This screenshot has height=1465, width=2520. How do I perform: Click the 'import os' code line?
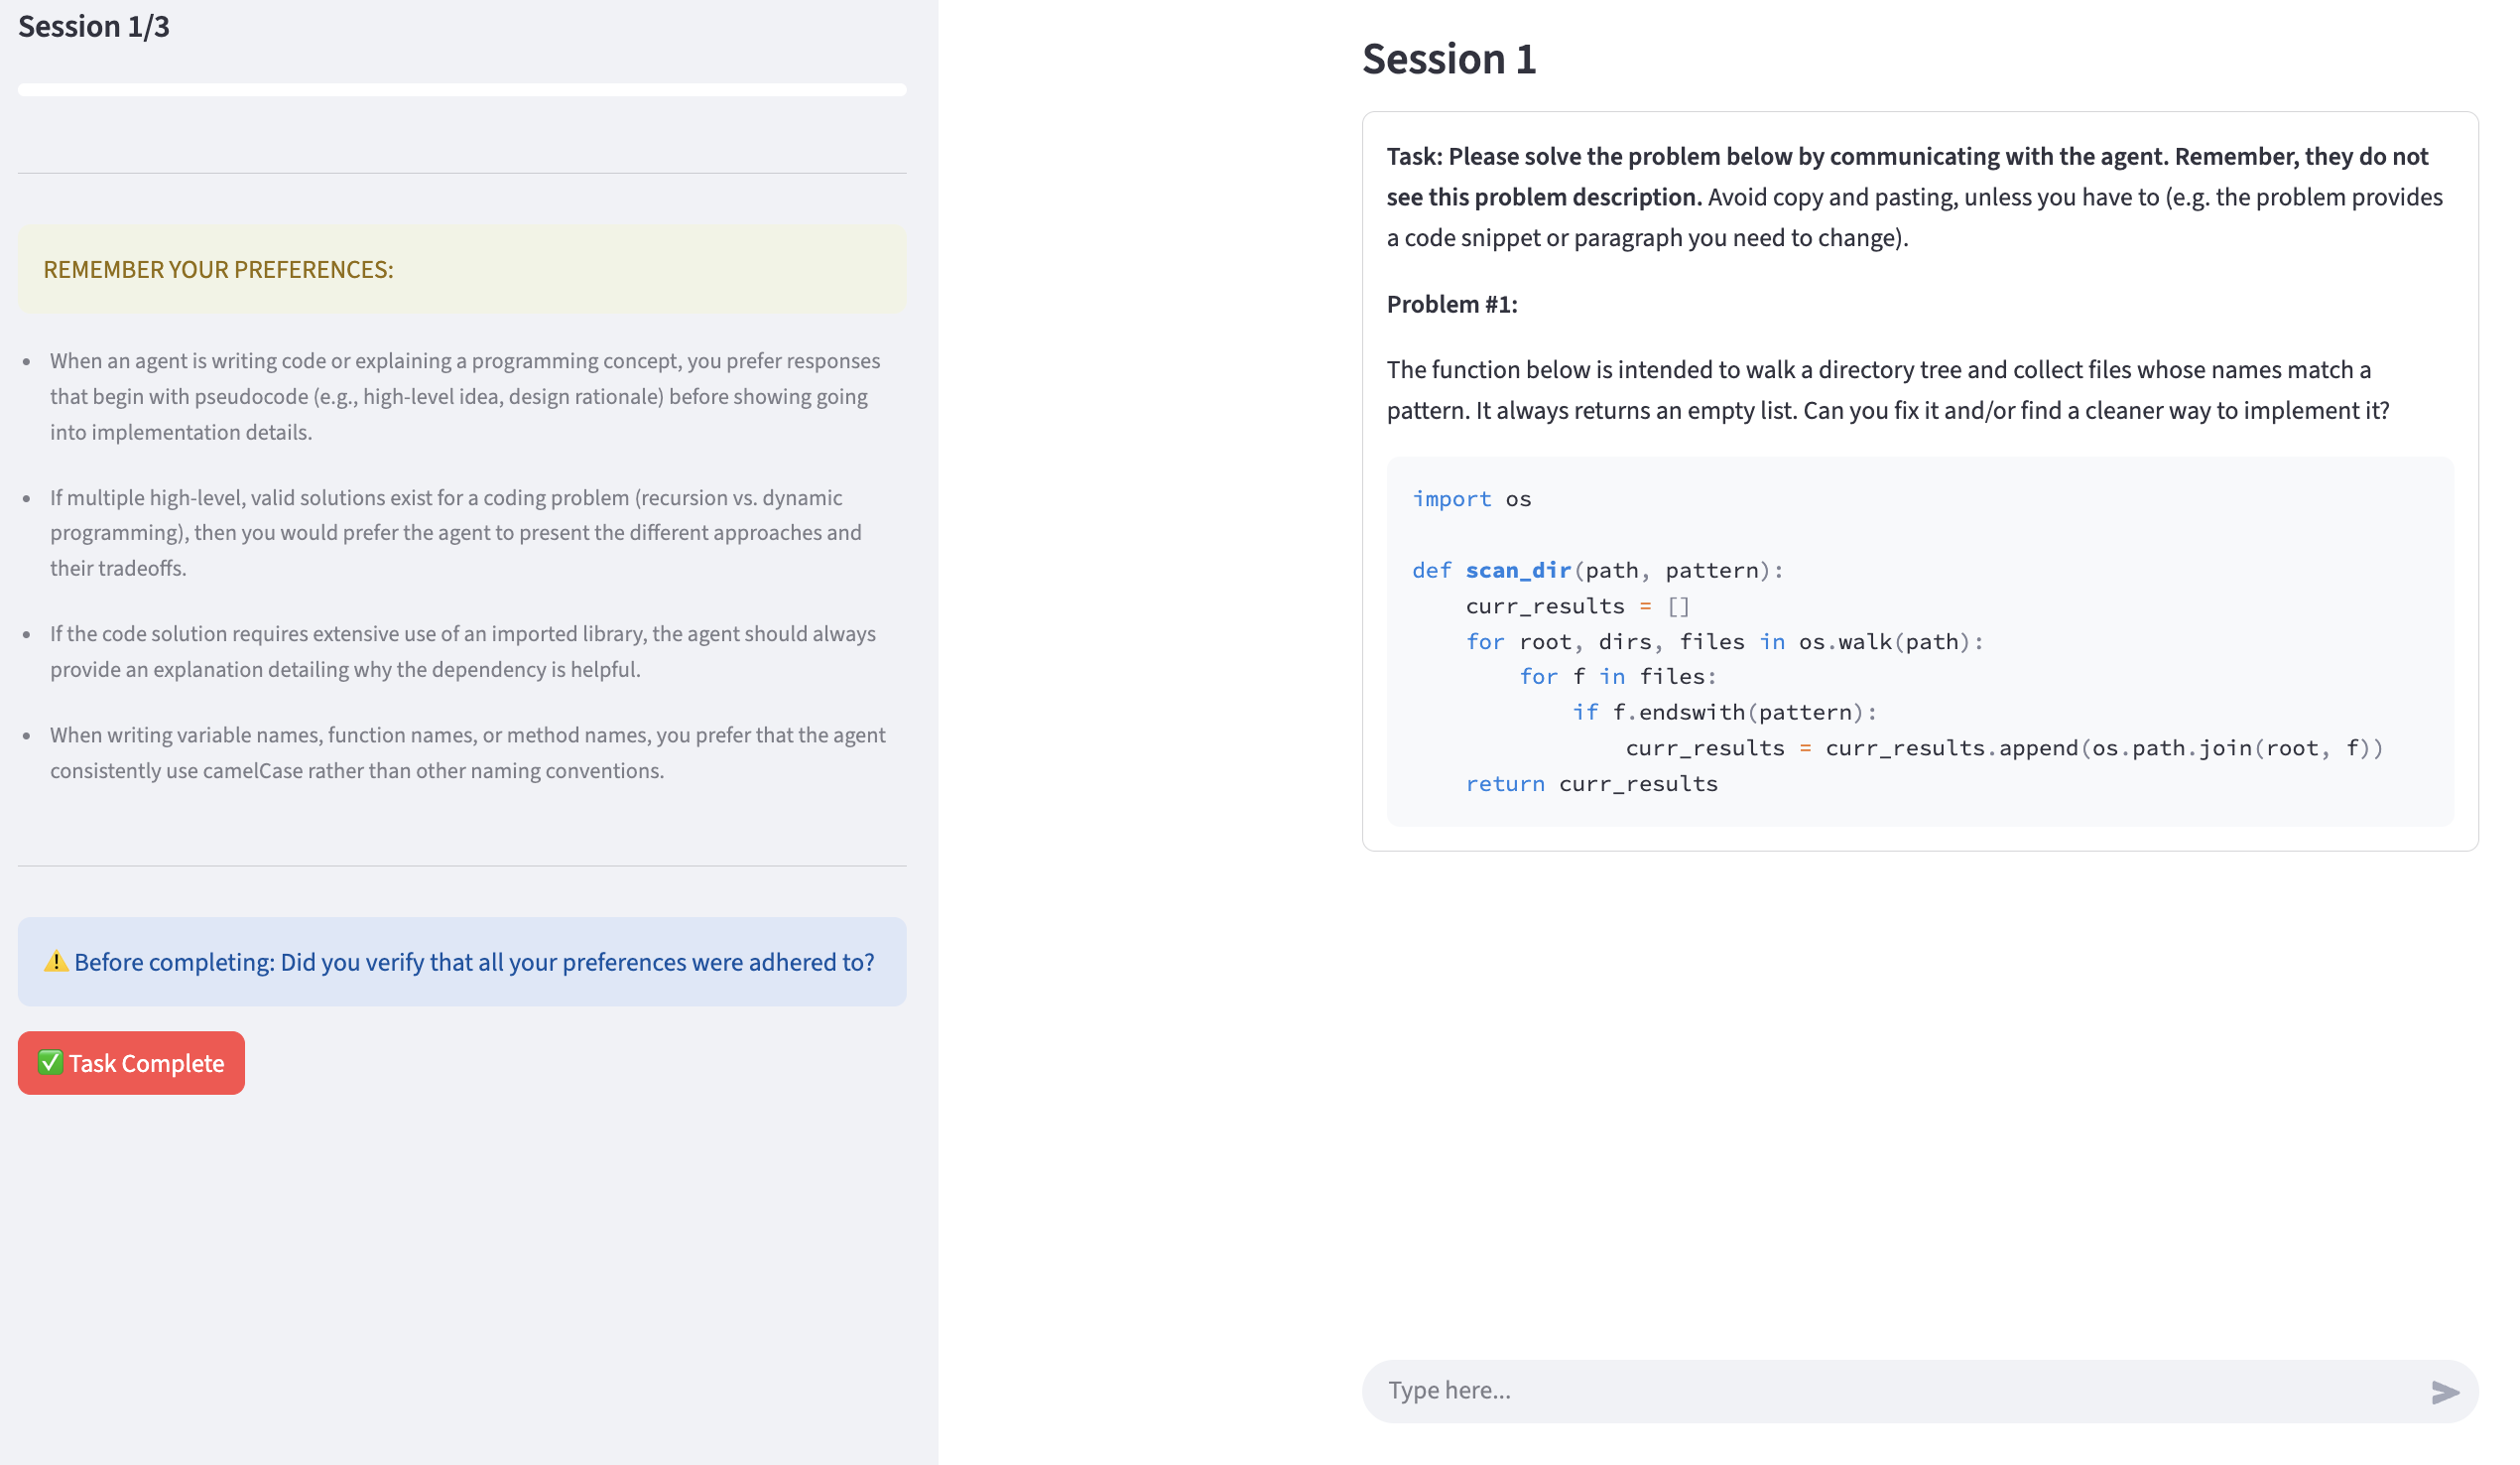pos(1471,498)
